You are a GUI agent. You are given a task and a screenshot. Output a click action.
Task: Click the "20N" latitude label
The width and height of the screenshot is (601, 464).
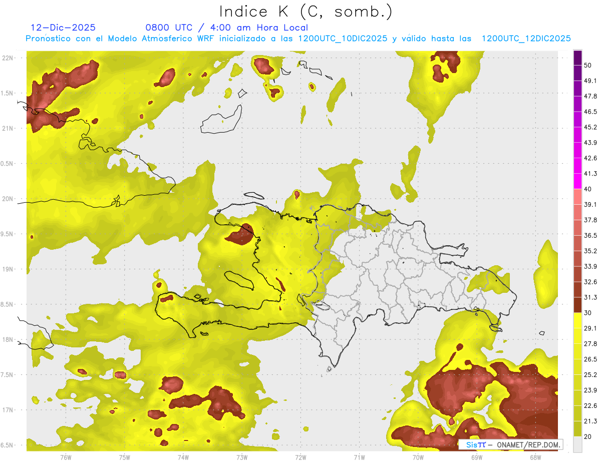pos(8,199)
